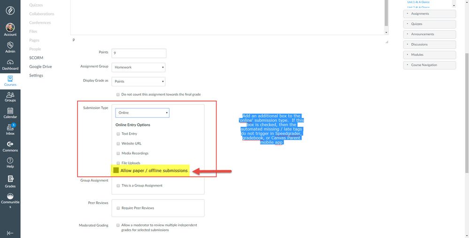Expand the Quizzes section in right panel
Viewport: 469px width, 238px height.
coord(429,24)
